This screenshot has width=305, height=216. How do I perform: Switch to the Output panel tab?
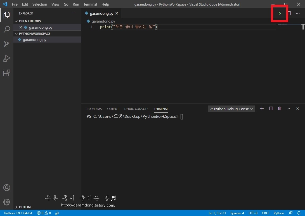[113, 109]
